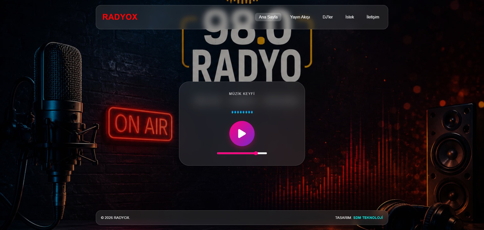Adjust the pink volume slider

coord(242,153)
